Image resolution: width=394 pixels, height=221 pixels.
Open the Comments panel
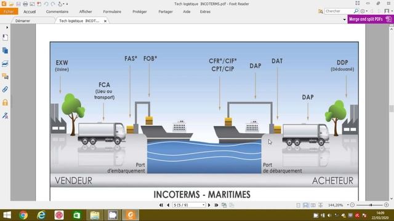click(x=5, y=76)
